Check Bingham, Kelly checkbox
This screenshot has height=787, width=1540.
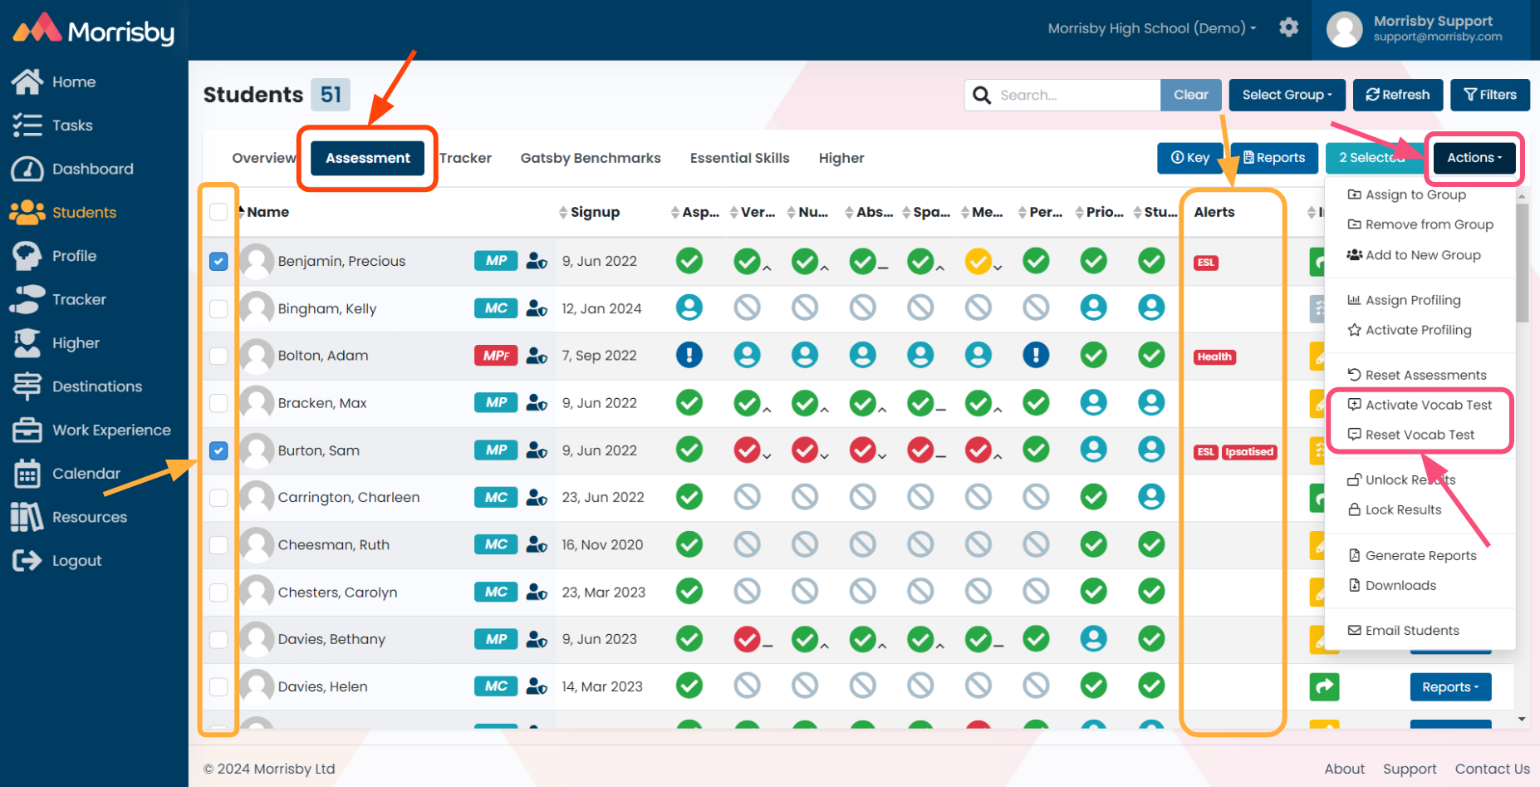[x=218, y=308]
